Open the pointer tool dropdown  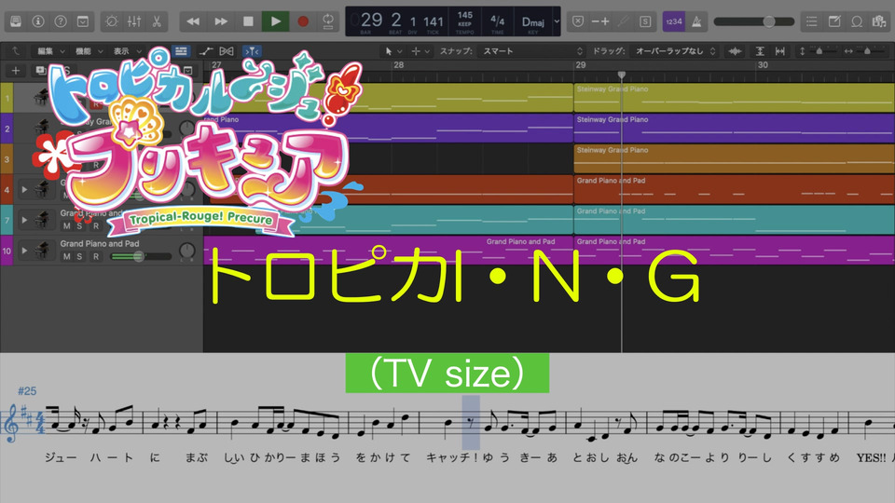393,51
